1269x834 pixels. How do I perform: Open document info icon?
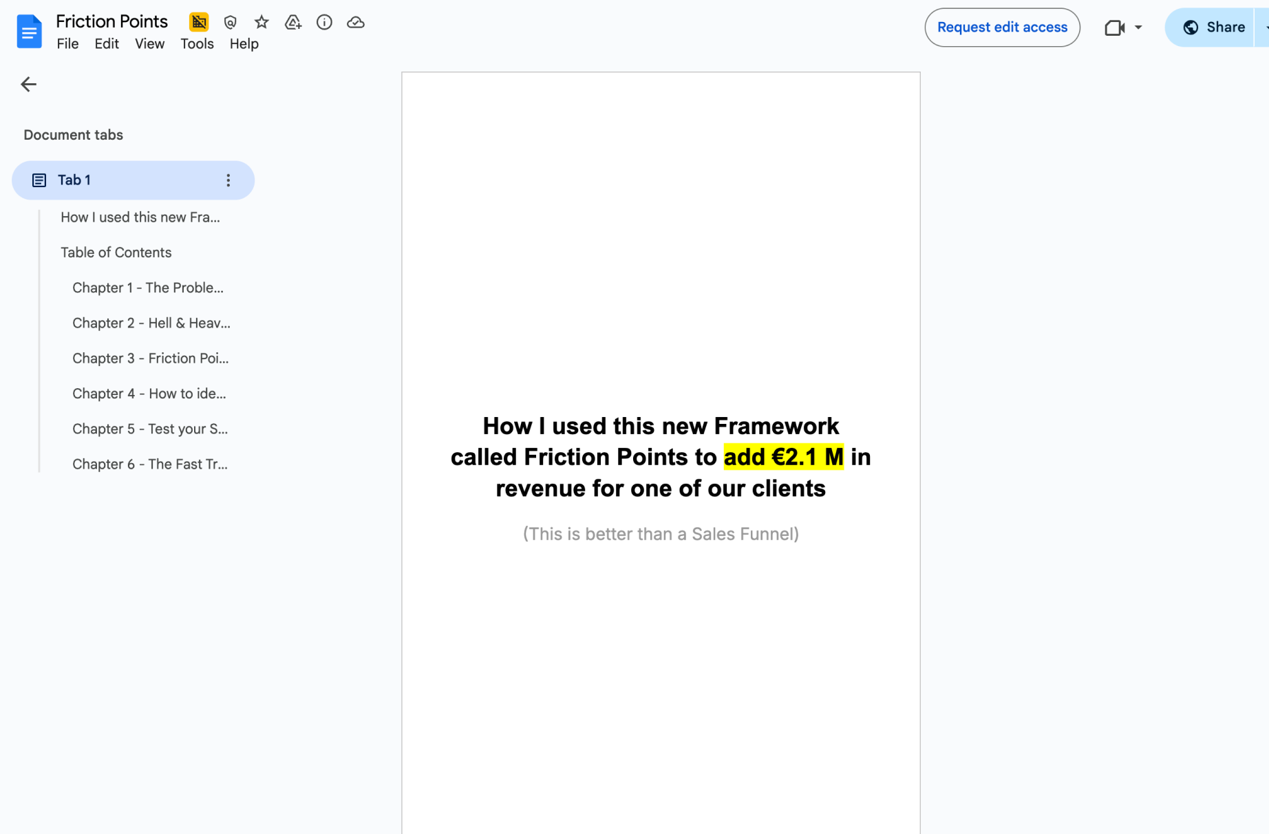[x=324, y=23]
